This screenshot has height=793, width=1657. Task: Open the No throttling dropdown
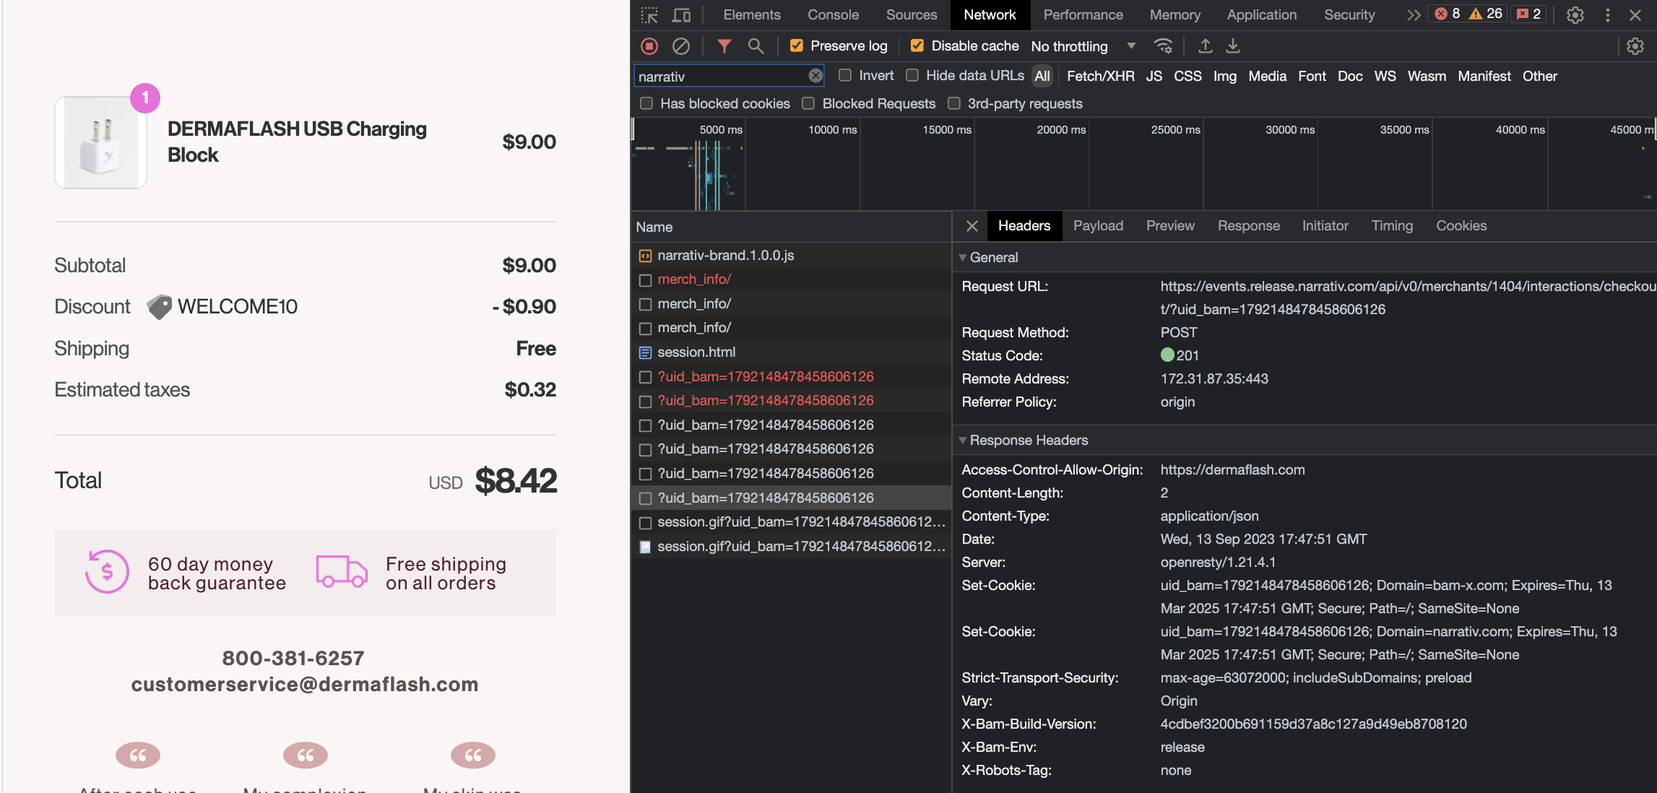pos(1083,46)
